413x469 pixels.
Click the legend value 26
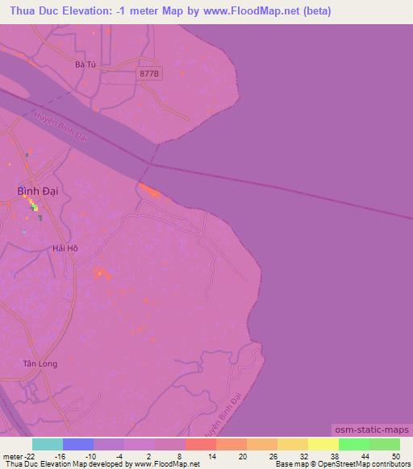273,456
